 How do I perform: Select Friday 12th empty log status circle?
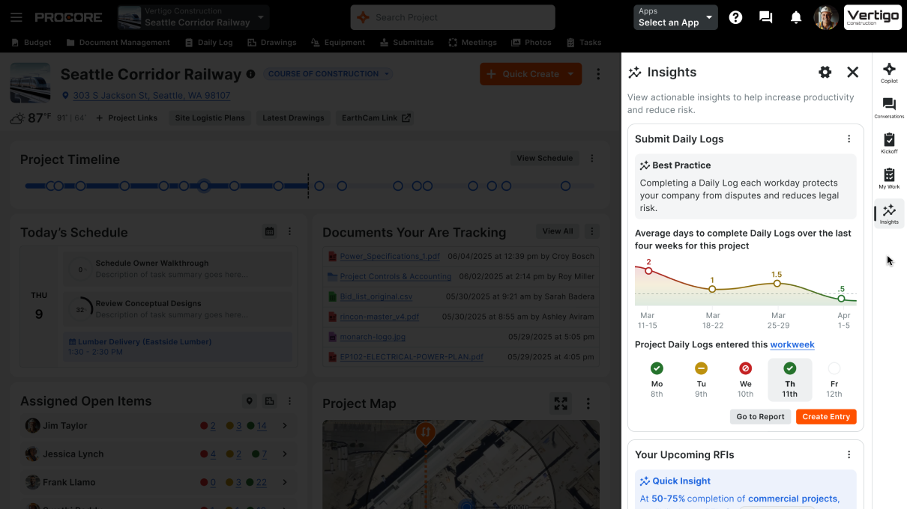[x=834, y=368]
